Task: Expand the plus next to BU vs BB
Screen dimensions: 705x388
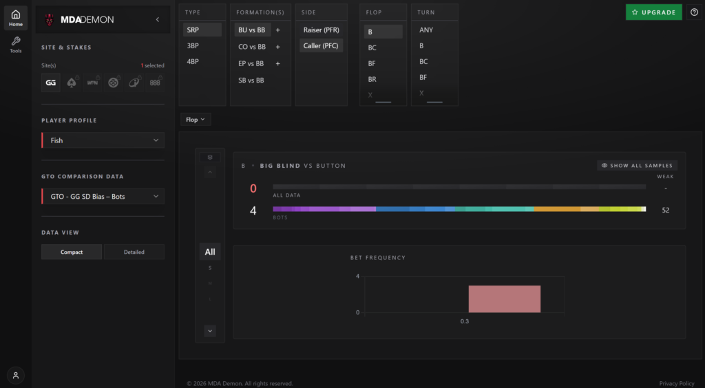Action: [278, 30]
